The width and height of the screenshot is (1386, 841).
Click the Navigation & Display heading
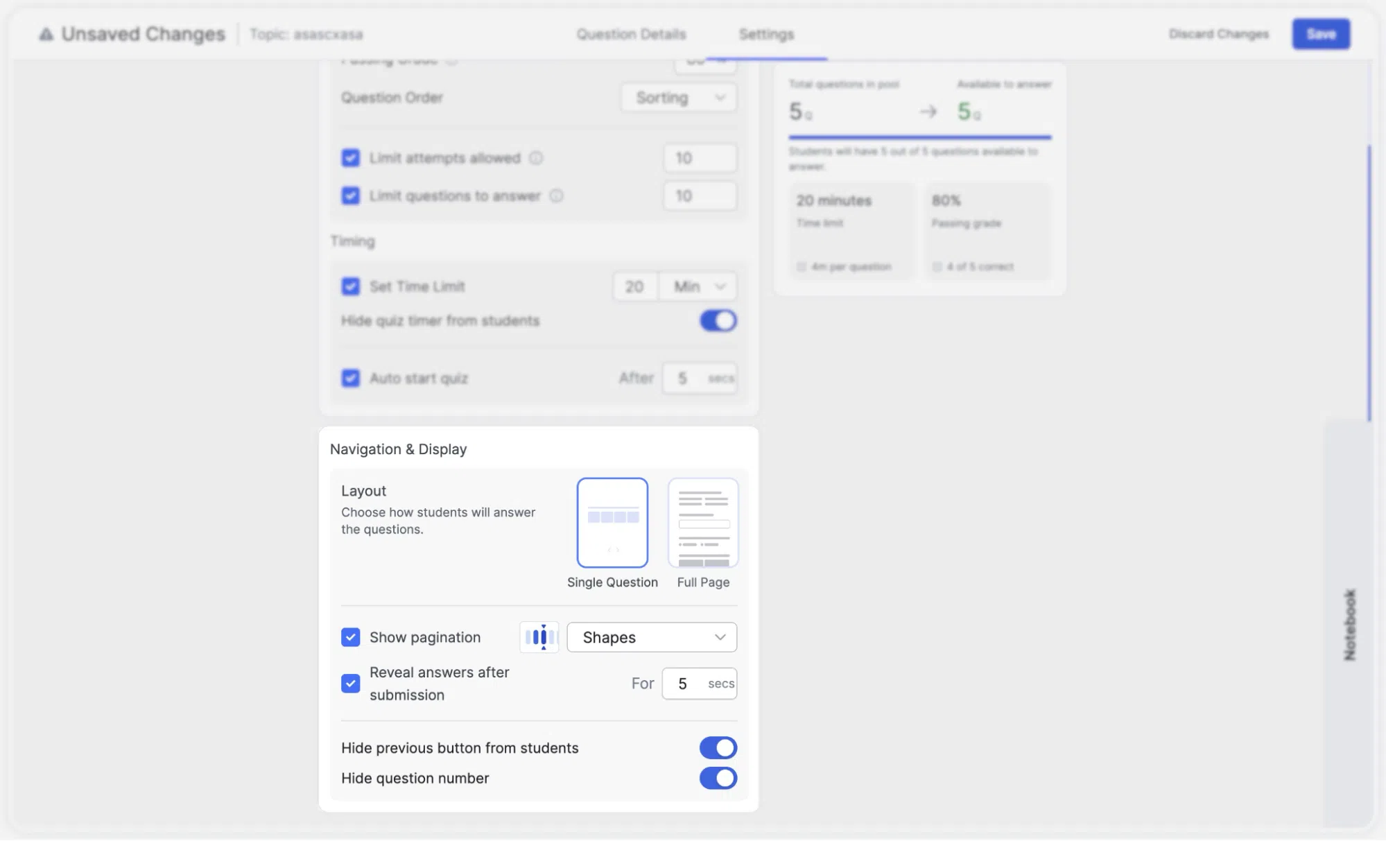click(399, 449)
